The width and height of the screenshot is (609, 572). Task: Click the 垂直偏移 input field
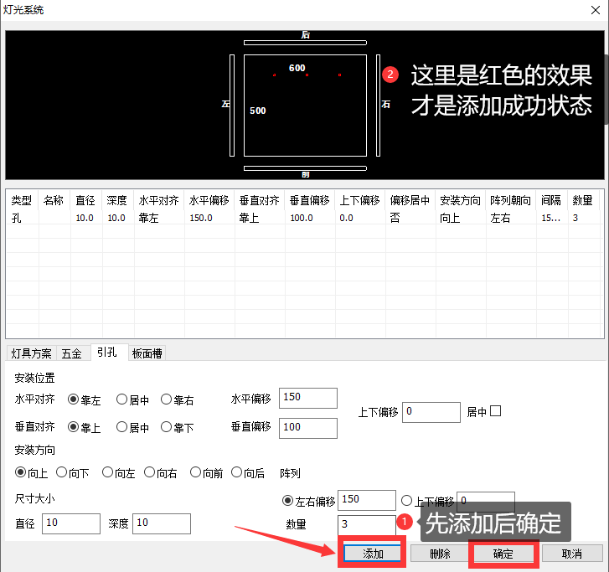point(308,428)
